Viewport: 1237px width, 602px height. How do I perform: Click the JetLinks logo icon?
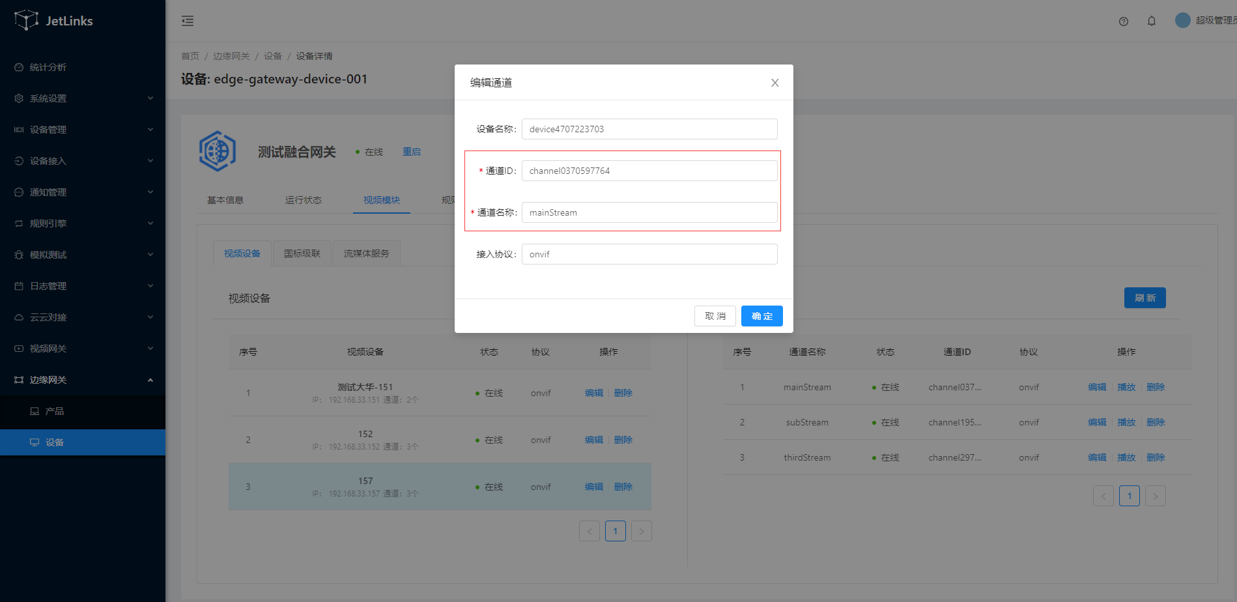click(x=26, y=20)
